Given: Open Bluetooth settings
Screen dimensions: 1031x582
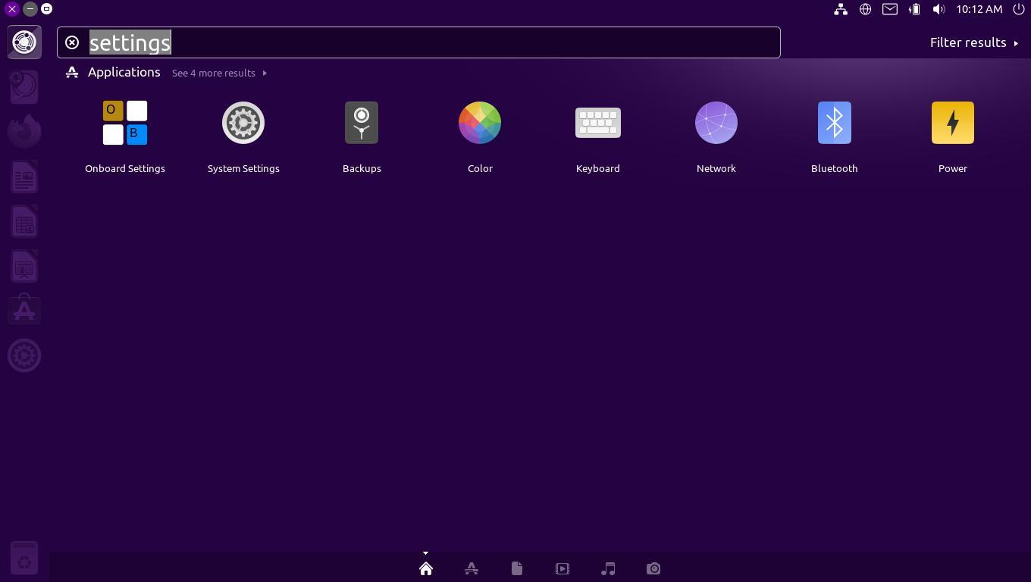Looking at the screenshot, I should (835, 124).
